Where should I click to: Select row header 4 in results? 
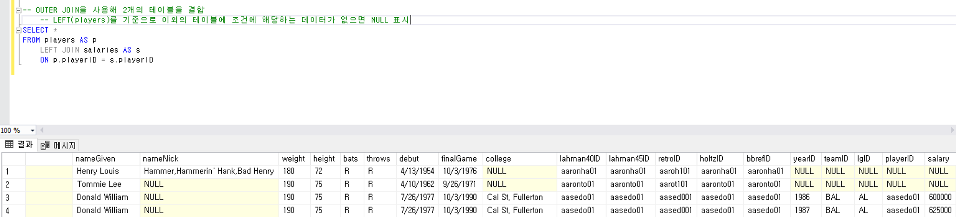coord(13,210)
